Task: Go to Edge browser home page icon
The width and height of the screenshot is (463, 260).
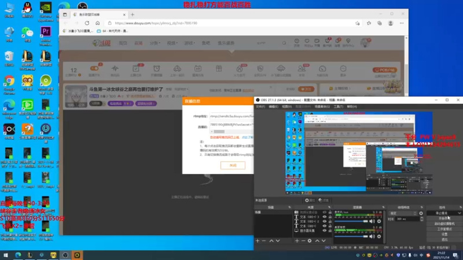Action: coord(97,23)
